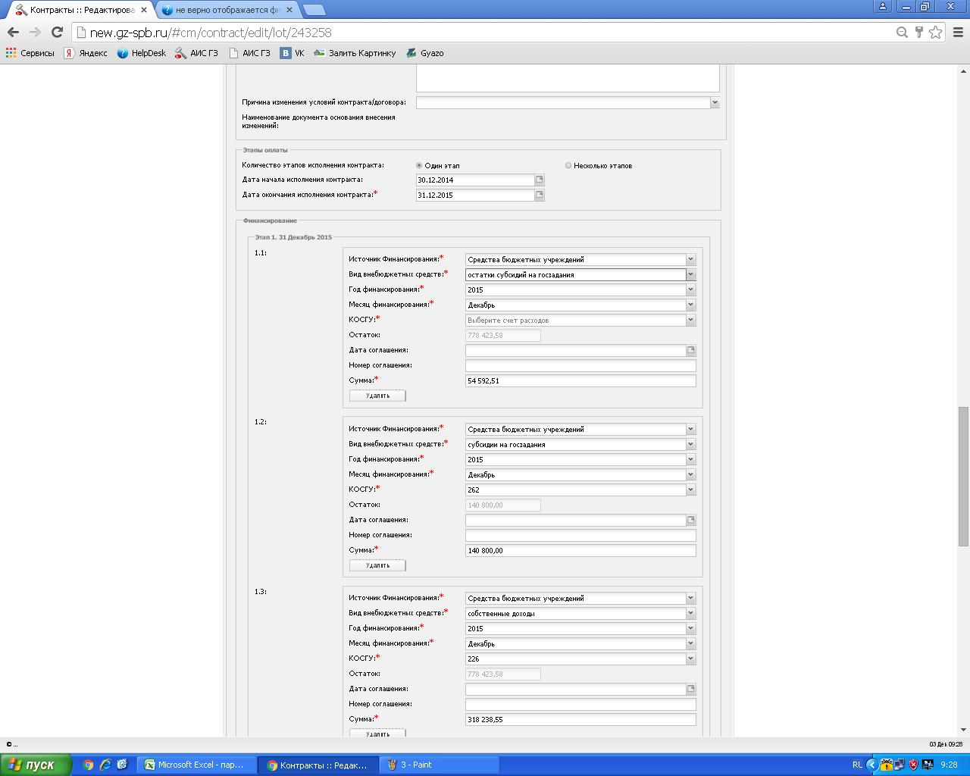
Task: Click the zoom magnifier icon in address bar
Action: click(x=902, y=32)
